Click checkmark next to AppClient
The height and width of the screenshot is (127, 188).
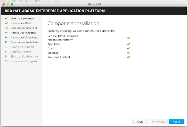[128, 44]
